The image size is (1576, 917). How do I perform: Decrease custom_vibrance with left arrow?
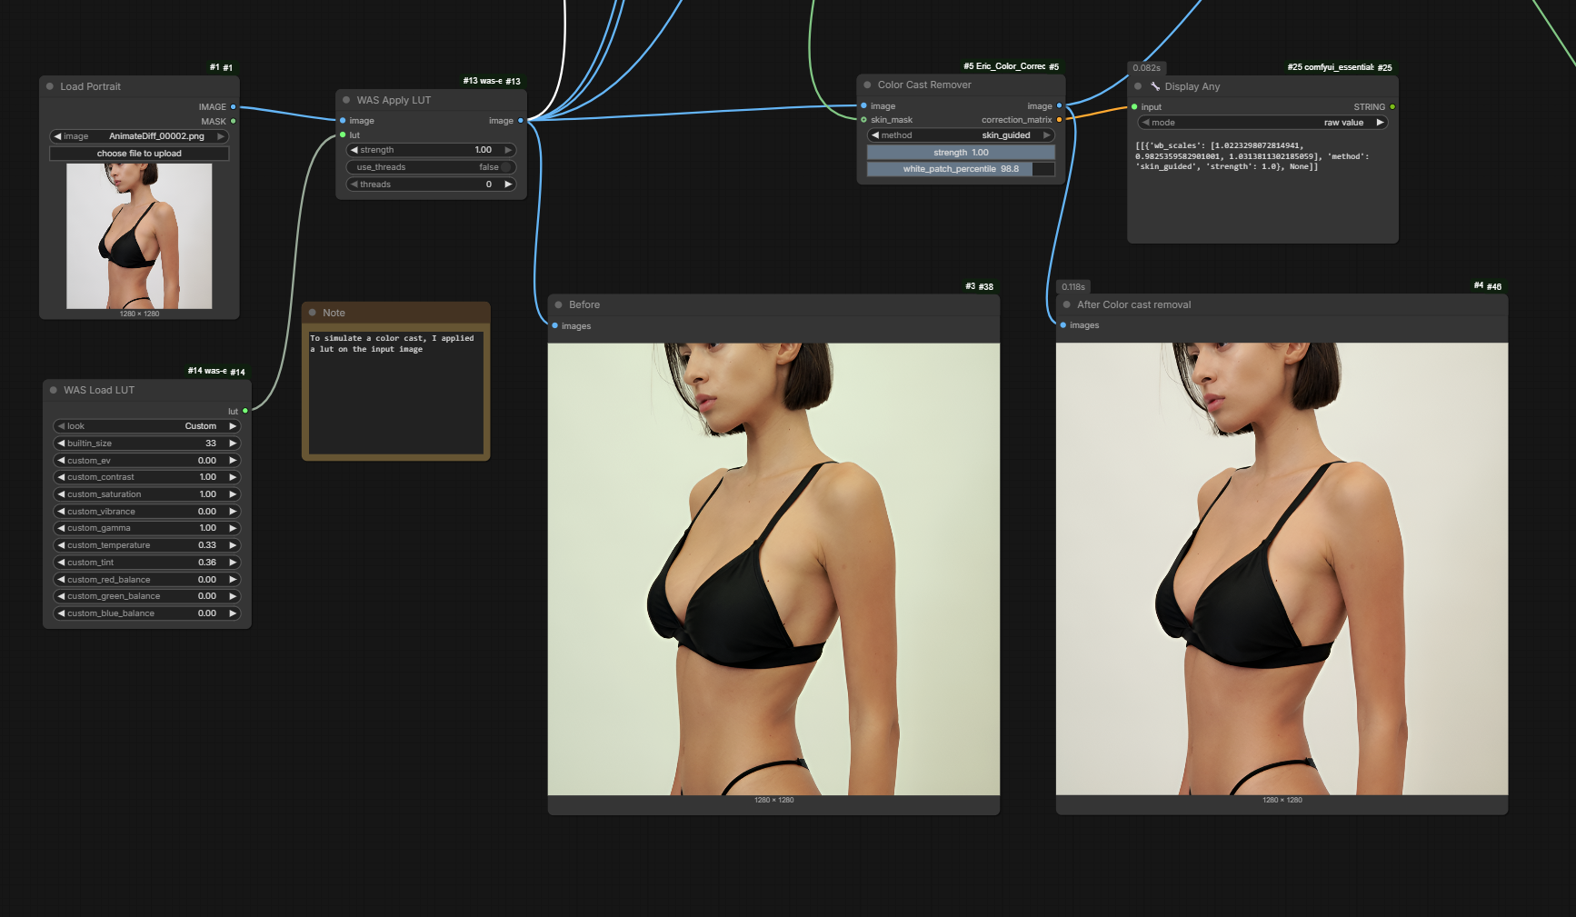pyautogui.click(x=61, y=512)
